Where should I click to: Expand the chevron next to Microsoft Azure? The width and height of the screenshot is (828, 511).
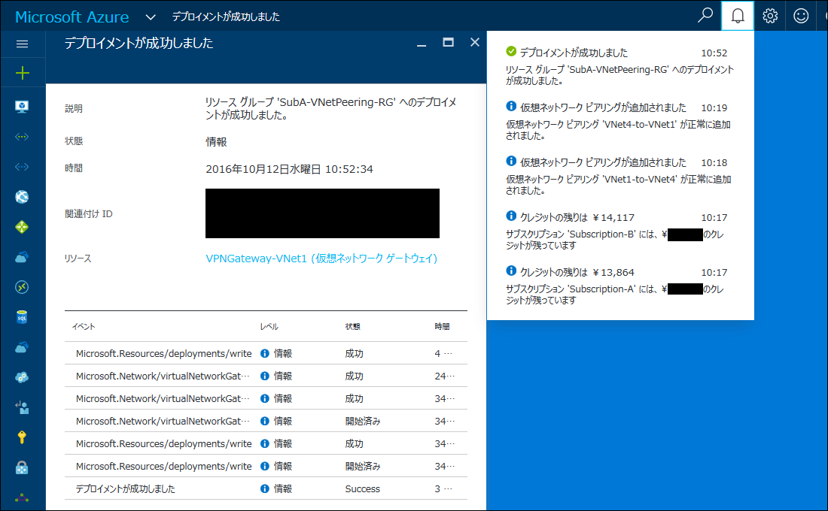pyautogui.click(x=151, y=17)
